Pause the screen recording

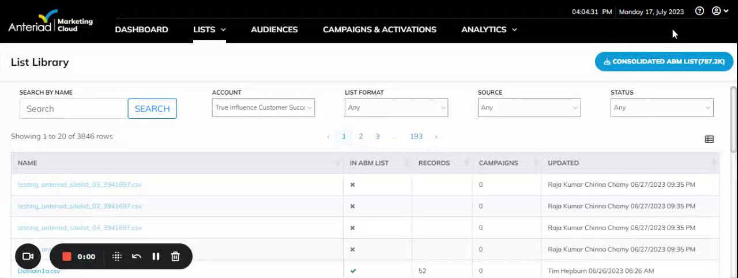click(156, 257)
